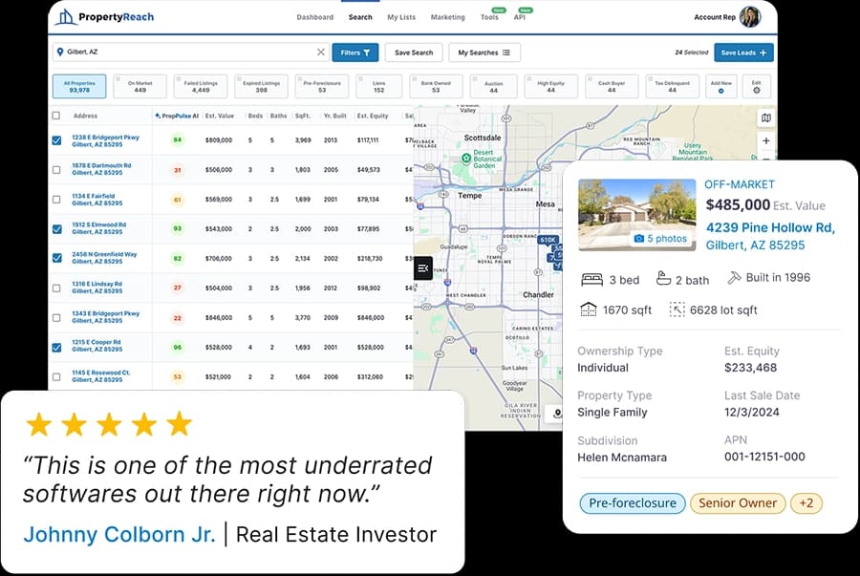Viewport: 860px width, 576px height.
Task: Sort by the Est. Value column
Action: coord(220,116)
